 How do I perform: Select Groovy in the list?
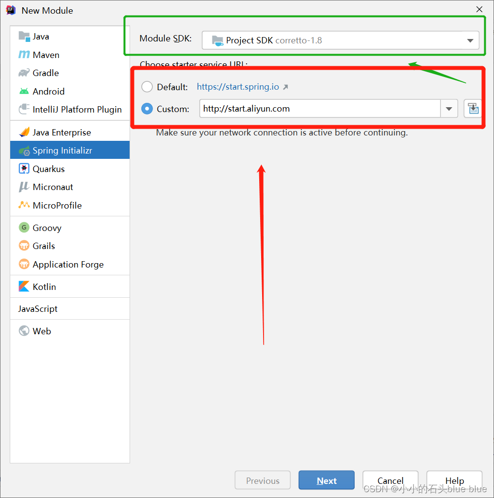[70, 228]
